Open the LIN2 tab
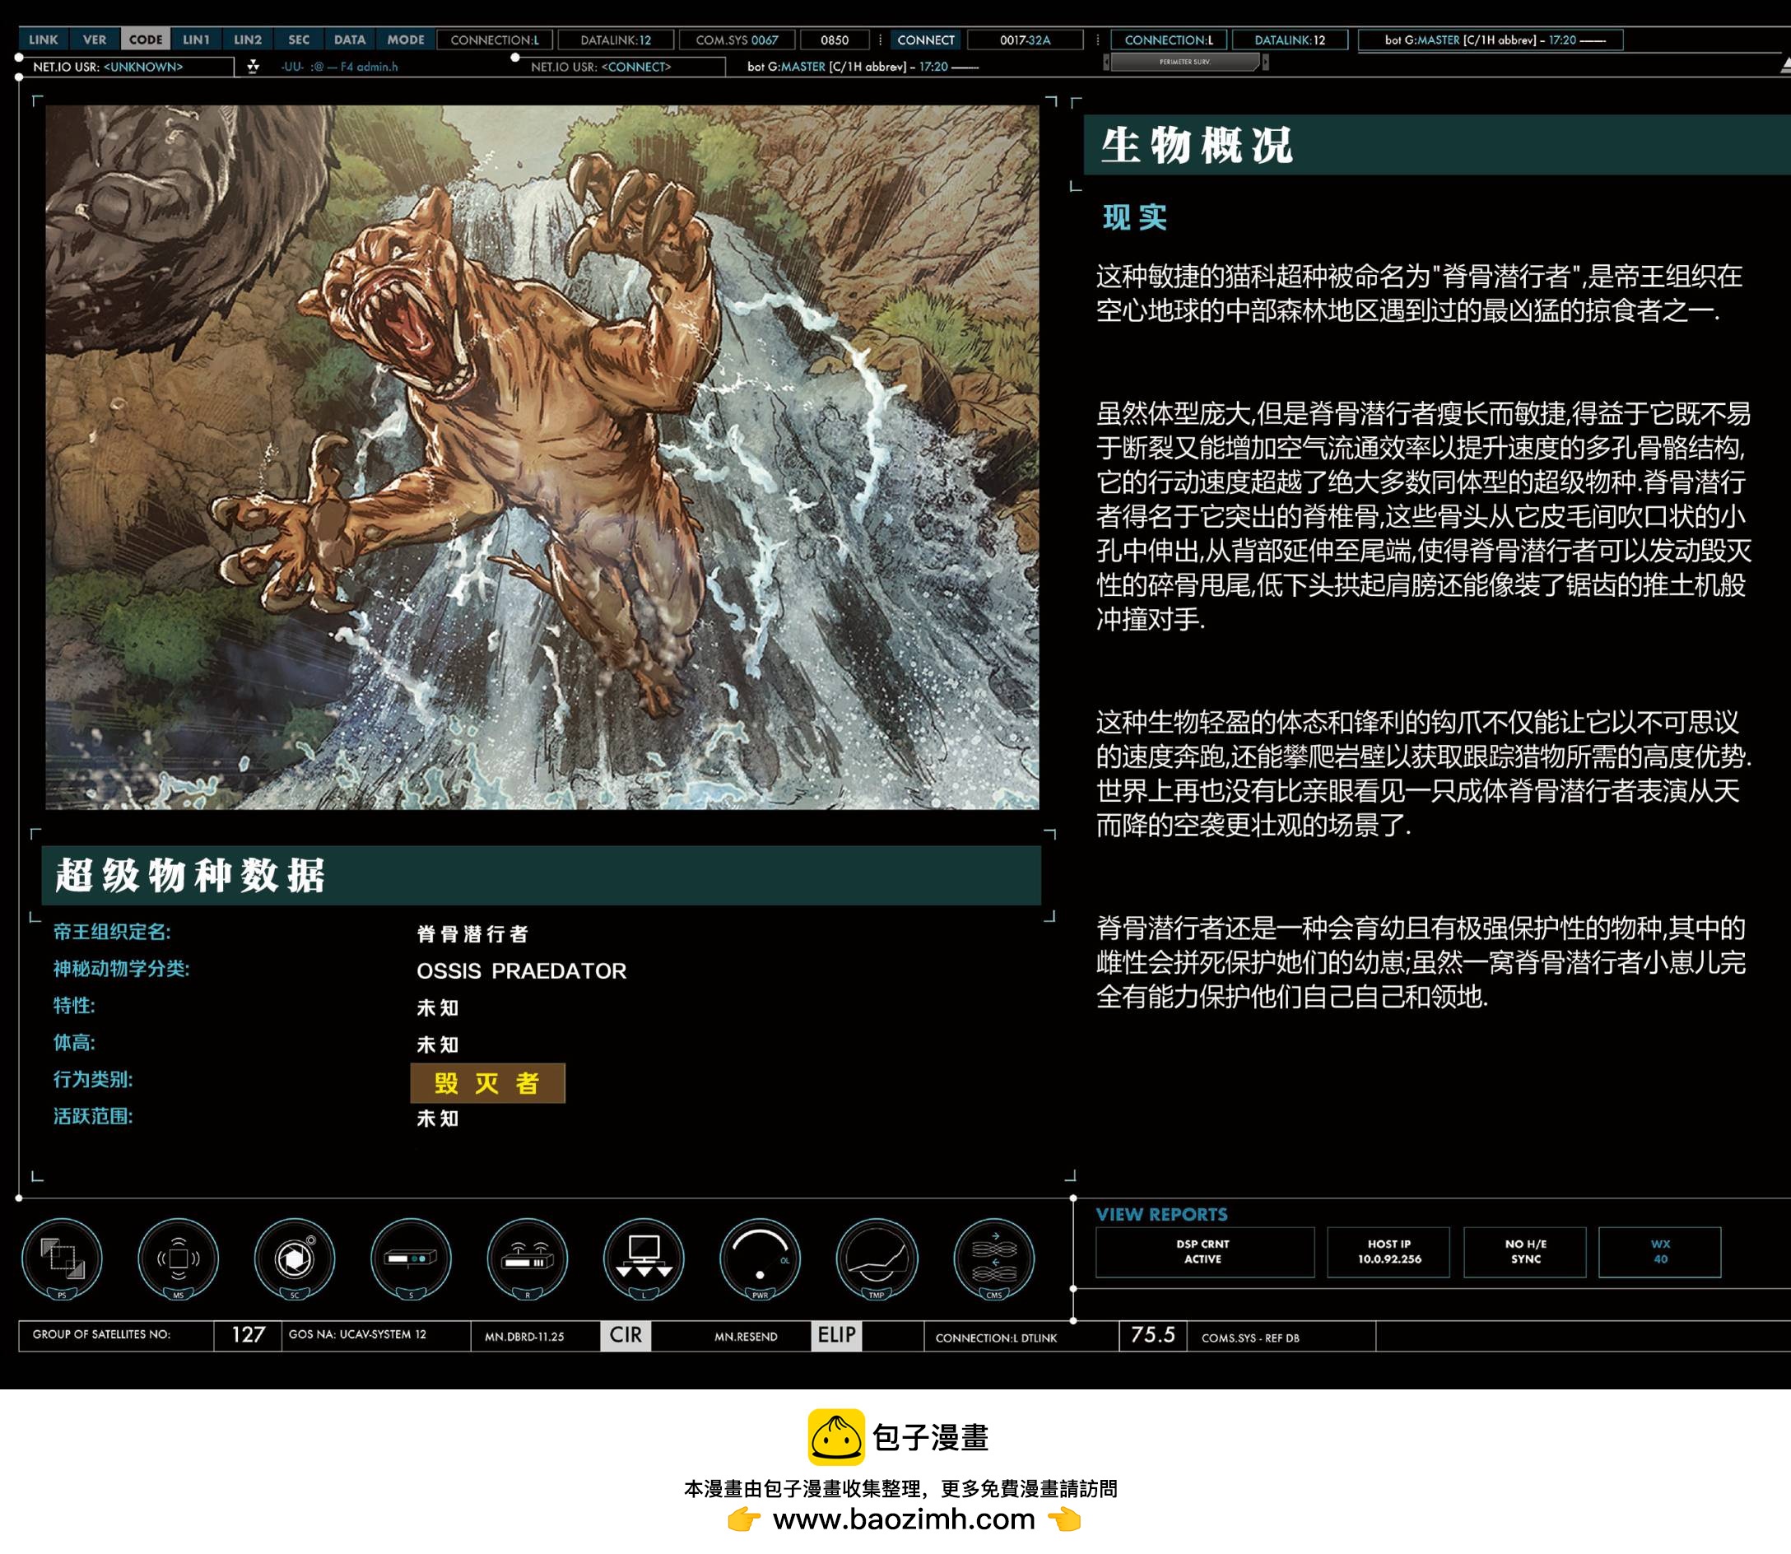 (247, 40)
